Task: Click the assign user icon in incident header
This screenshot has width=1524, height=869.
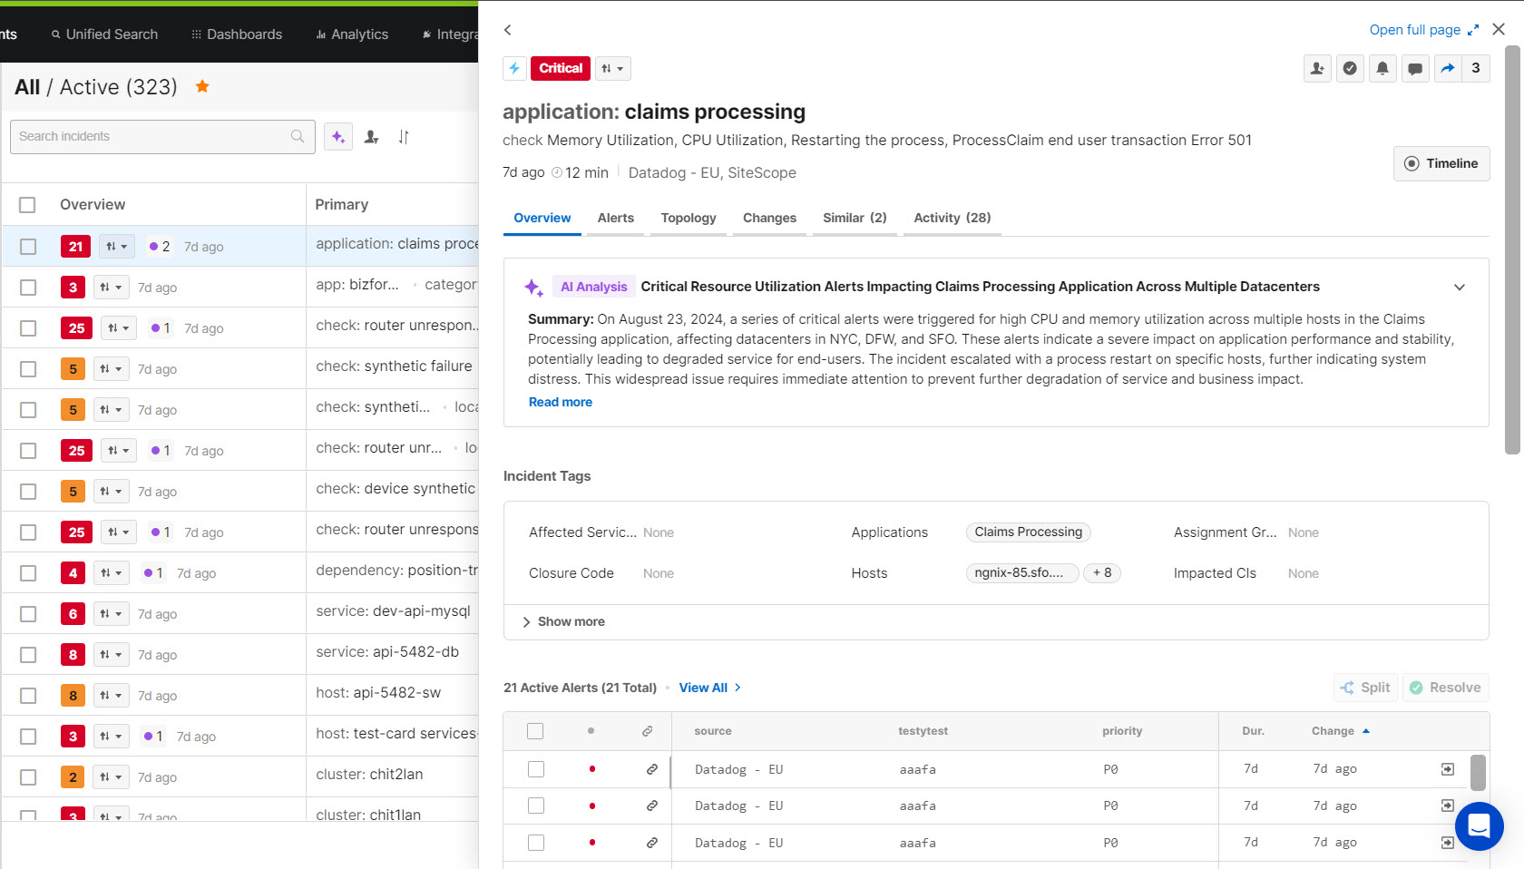Action: [x=1317, y=68]
